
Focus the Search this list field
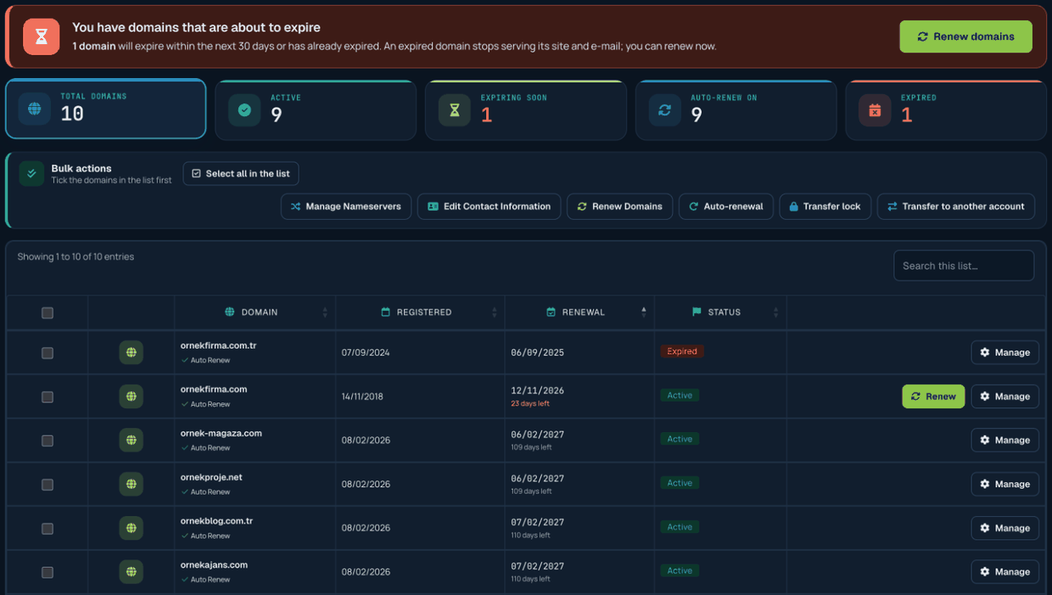964,266
